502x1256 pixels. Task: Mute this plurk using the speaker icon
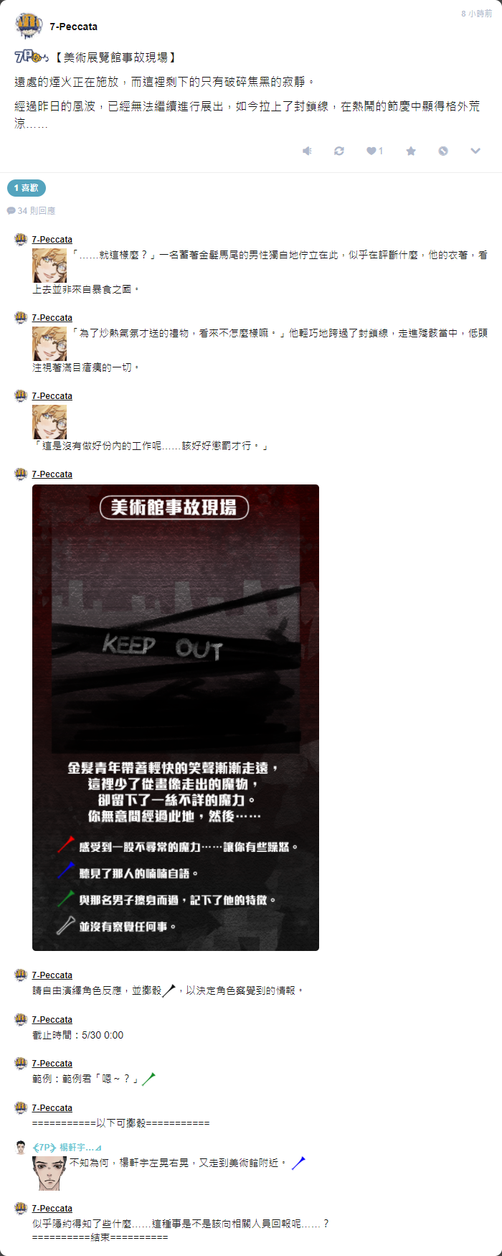pyautogui.click(x=307, y=151)
